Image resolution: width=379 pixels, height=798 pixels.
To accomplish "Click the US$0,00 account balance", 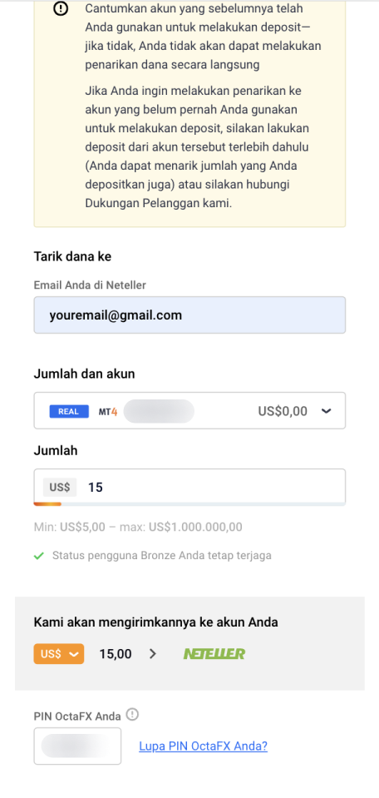I will coord(283,411).
